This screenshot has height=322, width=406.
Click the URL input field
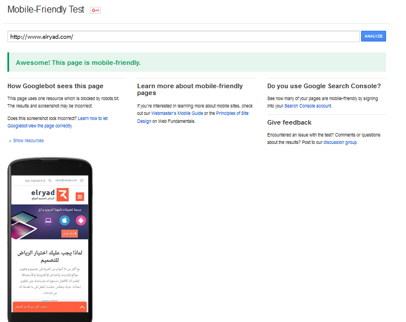(183, 36)
